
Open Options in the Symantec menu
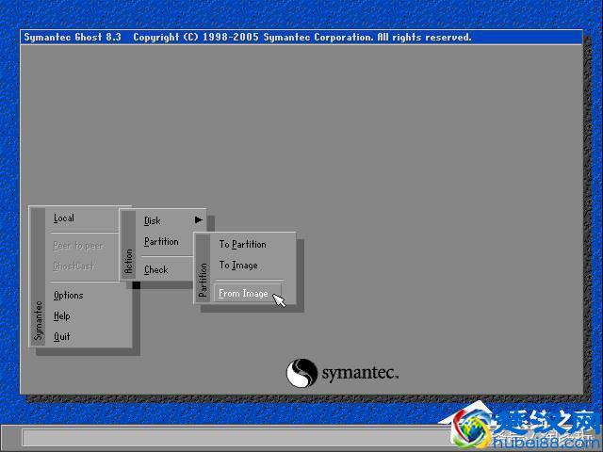[69, 296]
